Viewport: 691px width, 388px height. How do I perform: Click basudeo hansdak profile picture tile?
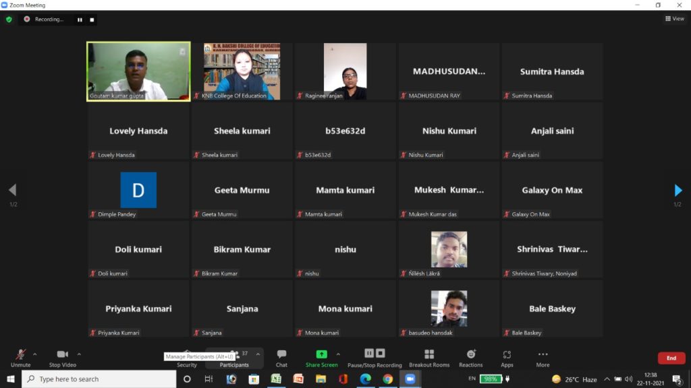pyautogui.click(x=449, y=309)
